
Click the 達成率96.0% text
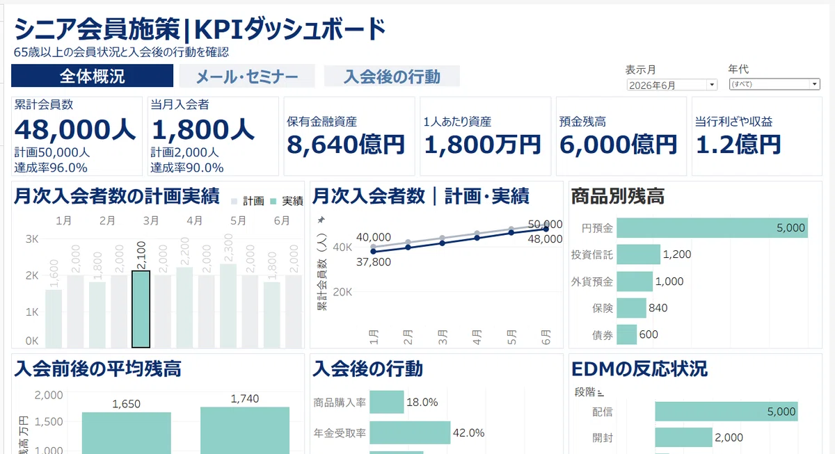coord(51,168)
